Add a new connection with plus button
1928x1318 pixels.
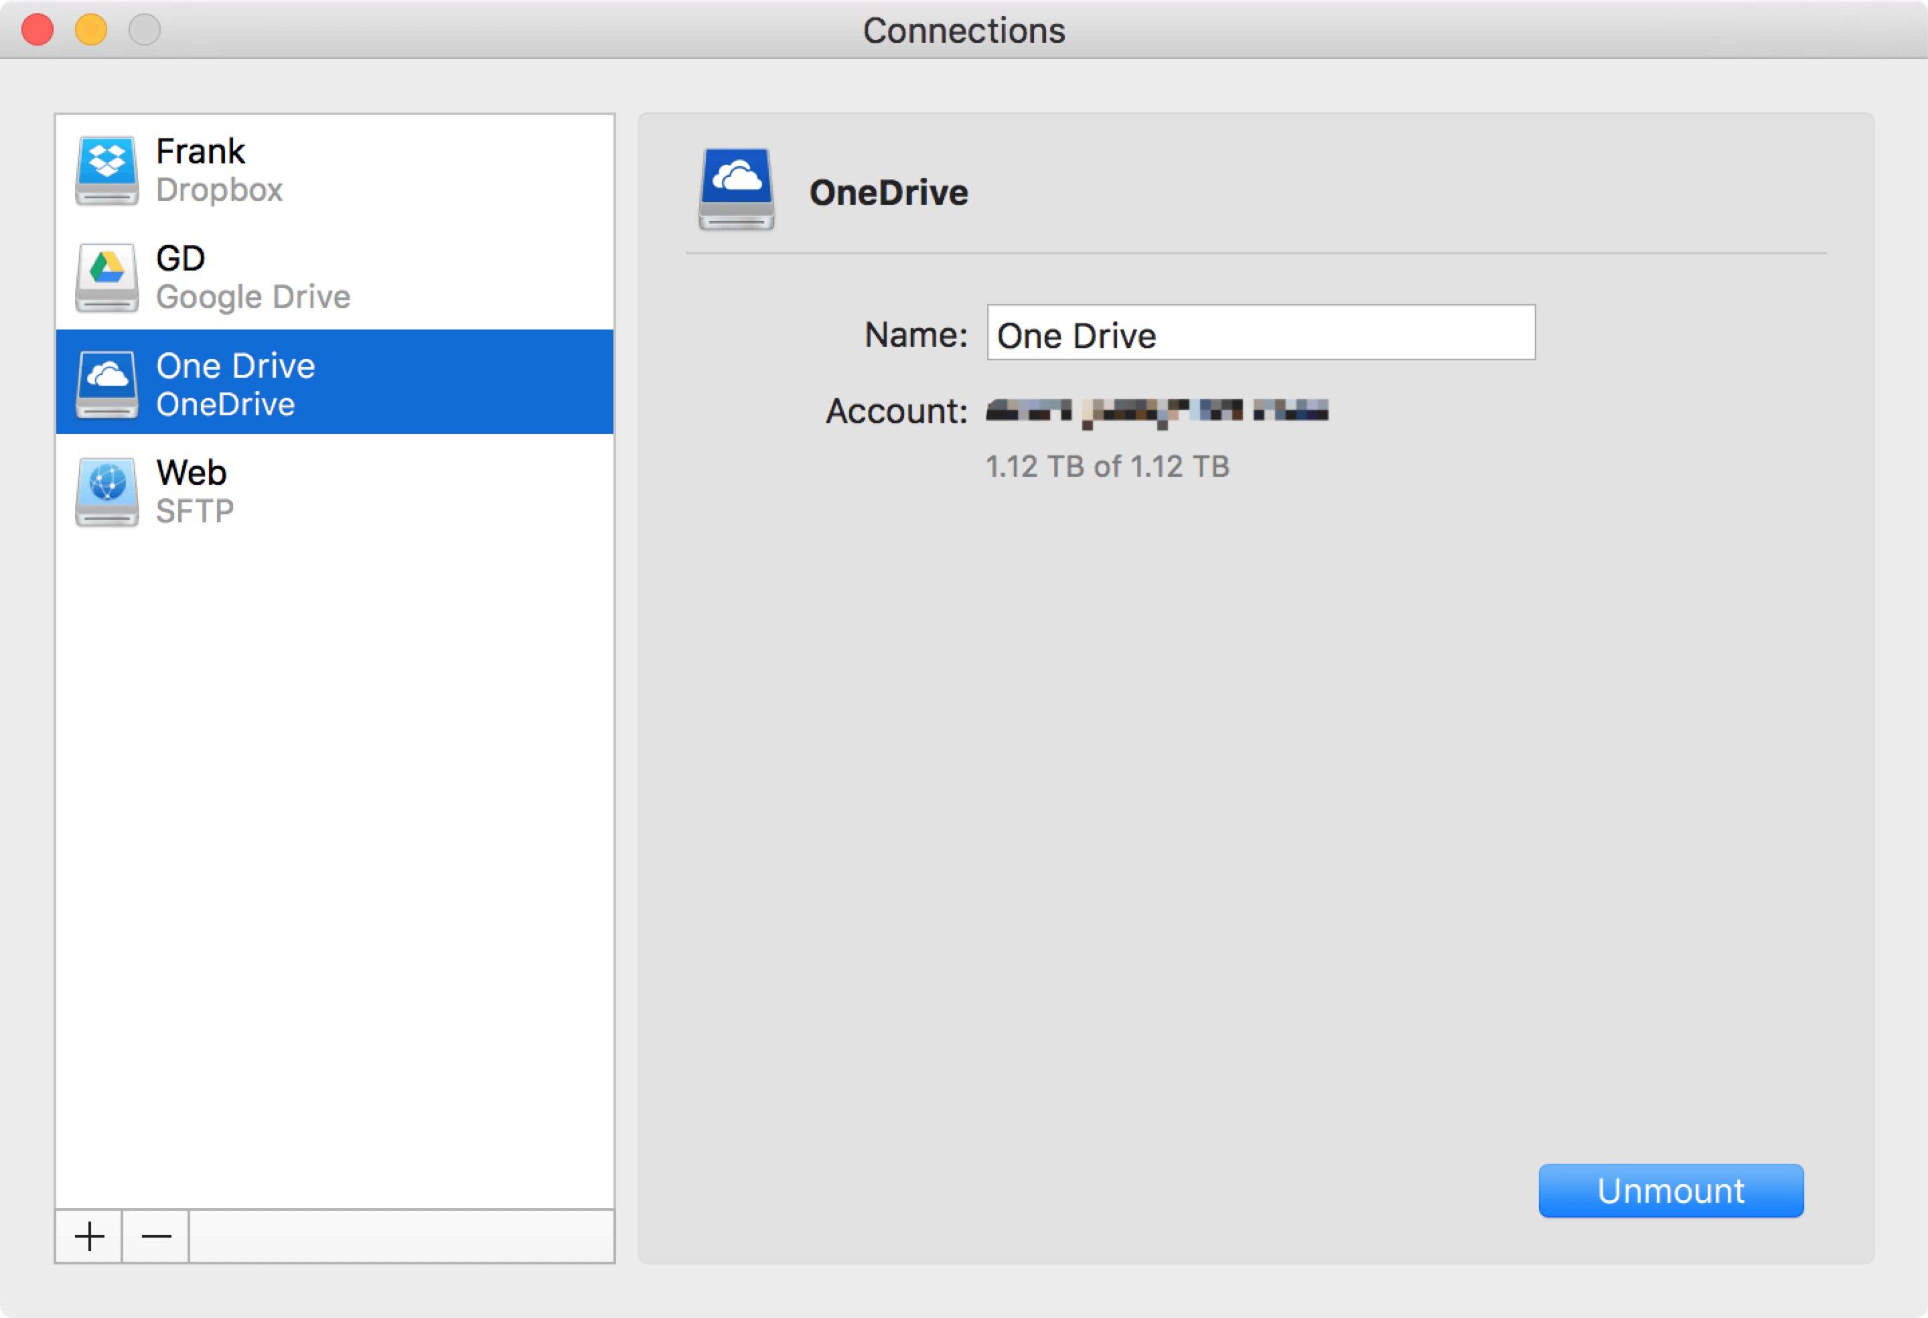pos(90,1236)
